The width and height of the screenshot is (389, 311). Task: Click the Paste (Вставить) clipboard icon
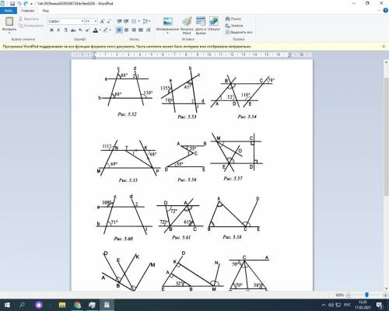[9, 22]
